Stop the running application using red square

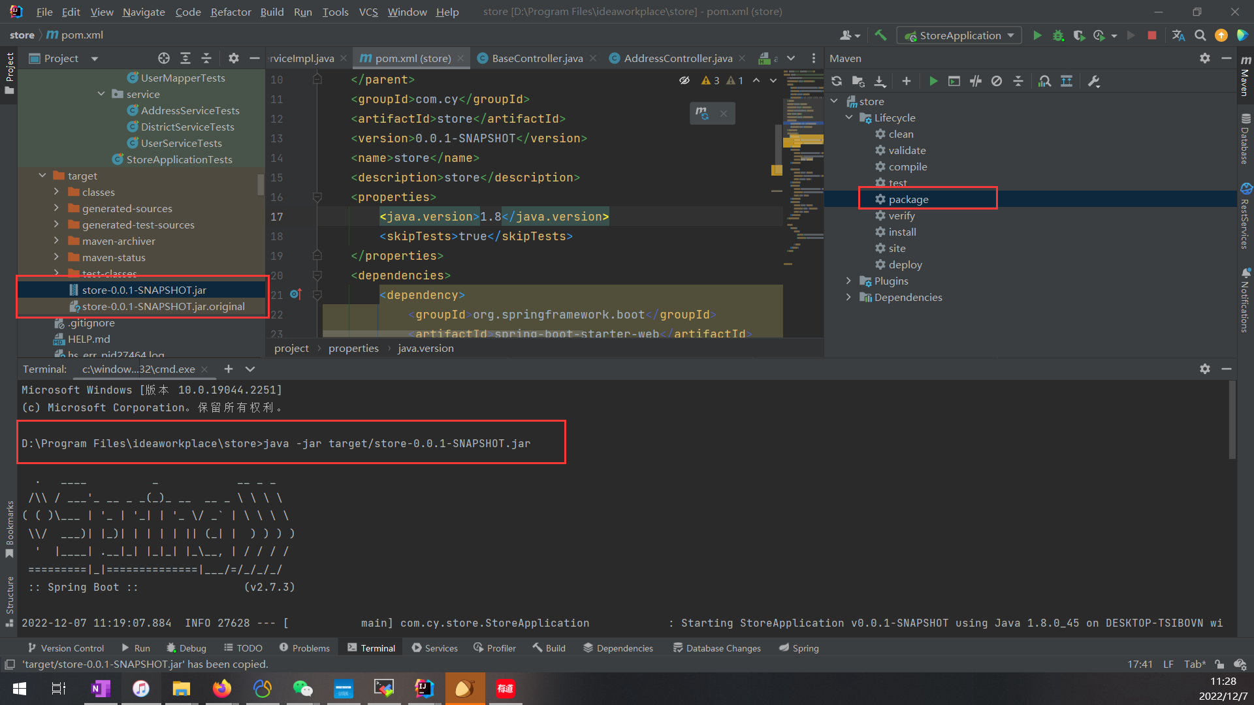point(1152,35)
